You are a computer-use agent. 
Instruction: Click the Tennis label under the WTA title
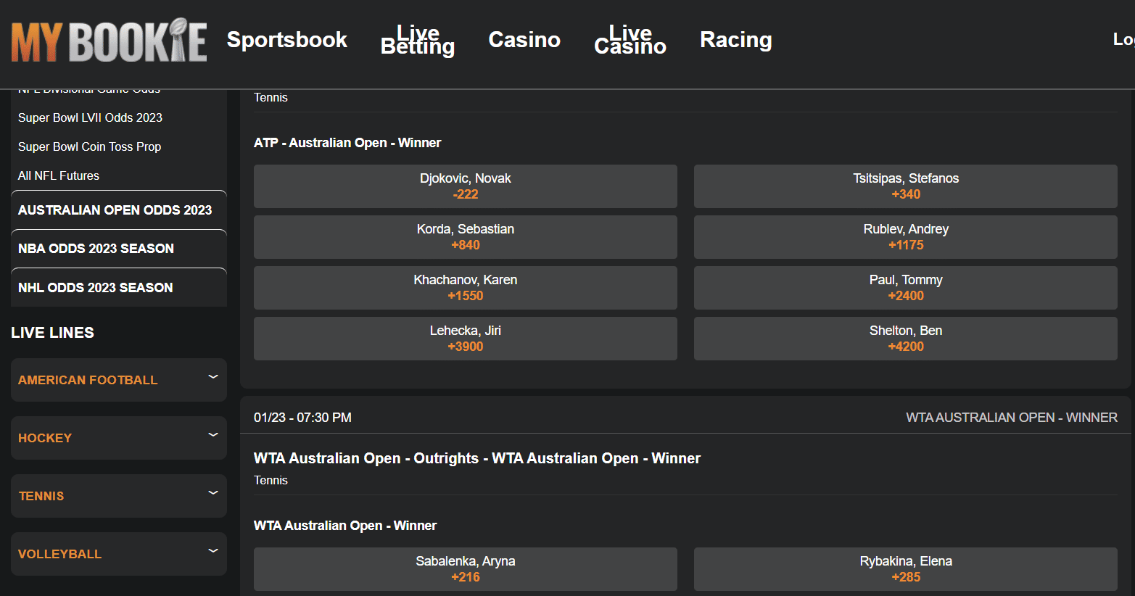tap(271, 480)
